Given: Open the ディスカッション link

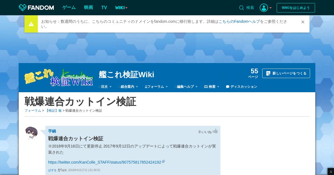Looking at the screenshot, I should click(x=242, y=87).
